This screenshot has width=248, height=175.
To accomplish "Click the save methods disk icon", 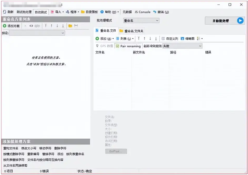I will [76, 26].
